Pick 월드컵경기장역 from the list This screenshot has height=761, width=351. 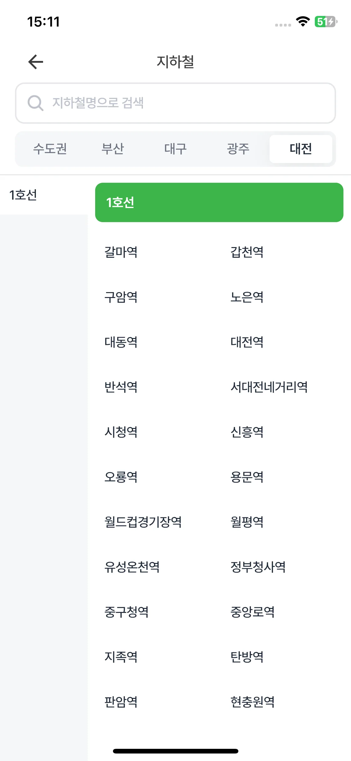pyautogui.click(x=143, y=522)
